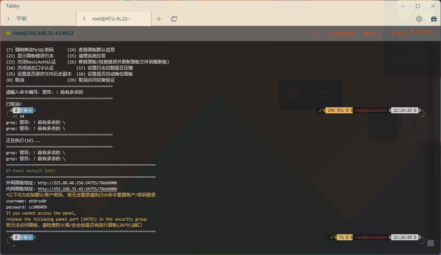Click menu option (15) 清理系统垃圾
Image resolution: width=441 pixels, height=255 pixels.
tap(86, 56)
